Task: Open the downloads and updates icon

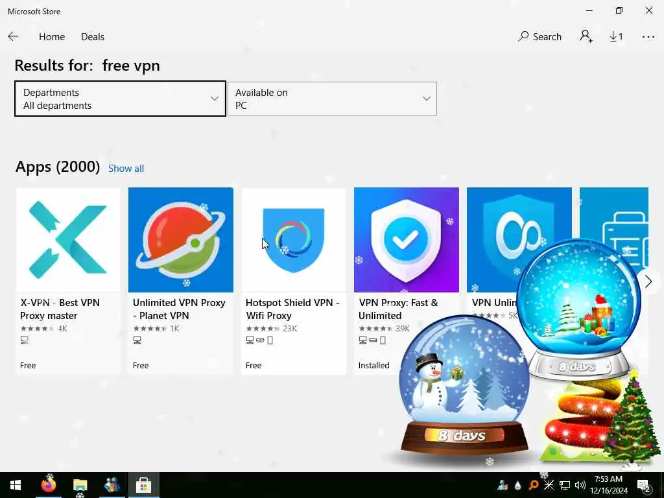Action: (x=616, y=37)
